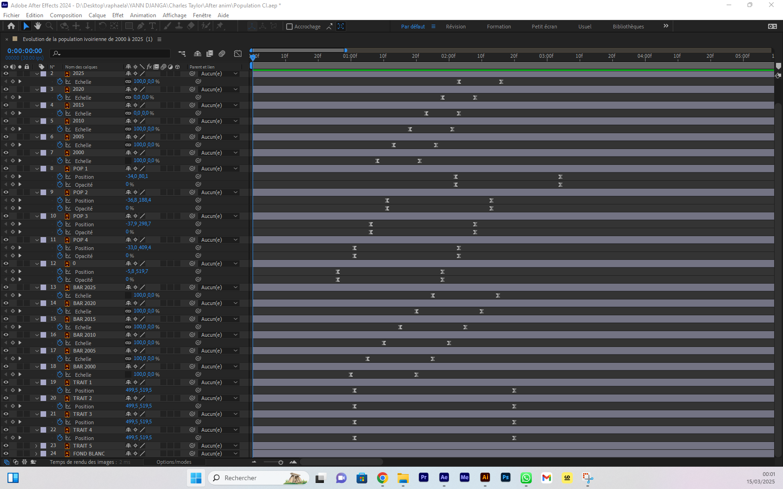This screenshot has width=783, height=489.
Task: Collapse the 2005 layer
Action: 37,137
